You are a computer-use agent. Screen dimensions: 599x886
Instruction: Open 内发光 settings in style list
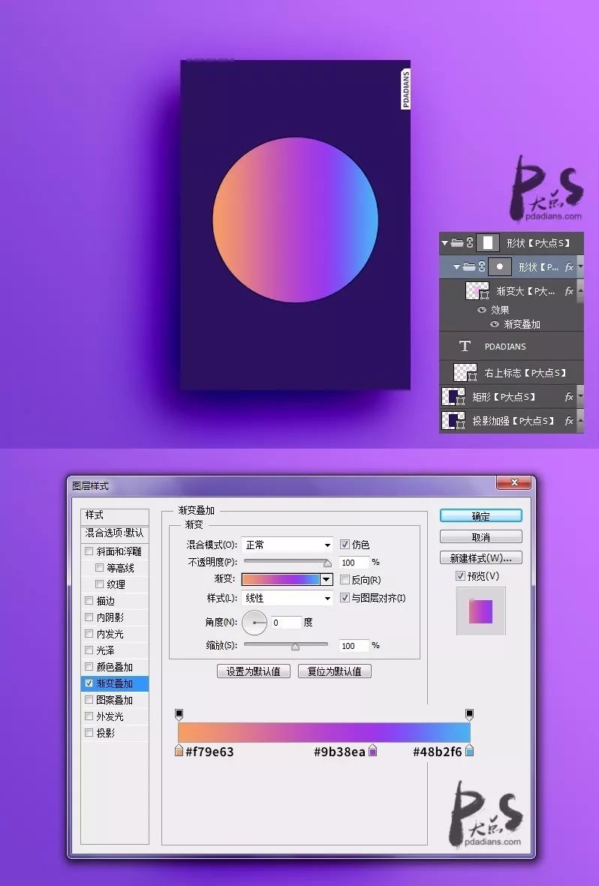click(115, 634)
